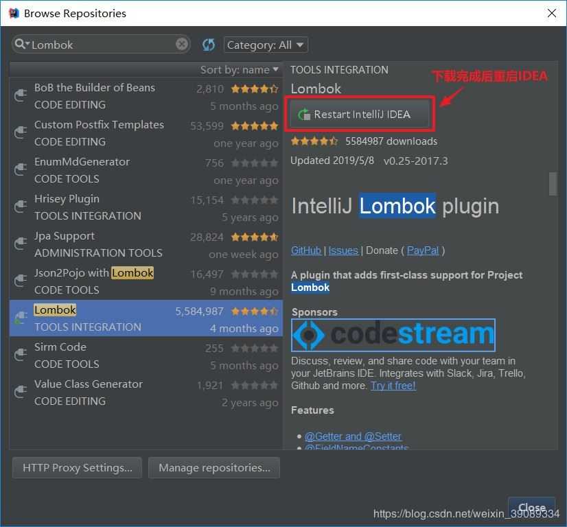Click the Features heading
This screenshot has height=527, width=567.
312,410
